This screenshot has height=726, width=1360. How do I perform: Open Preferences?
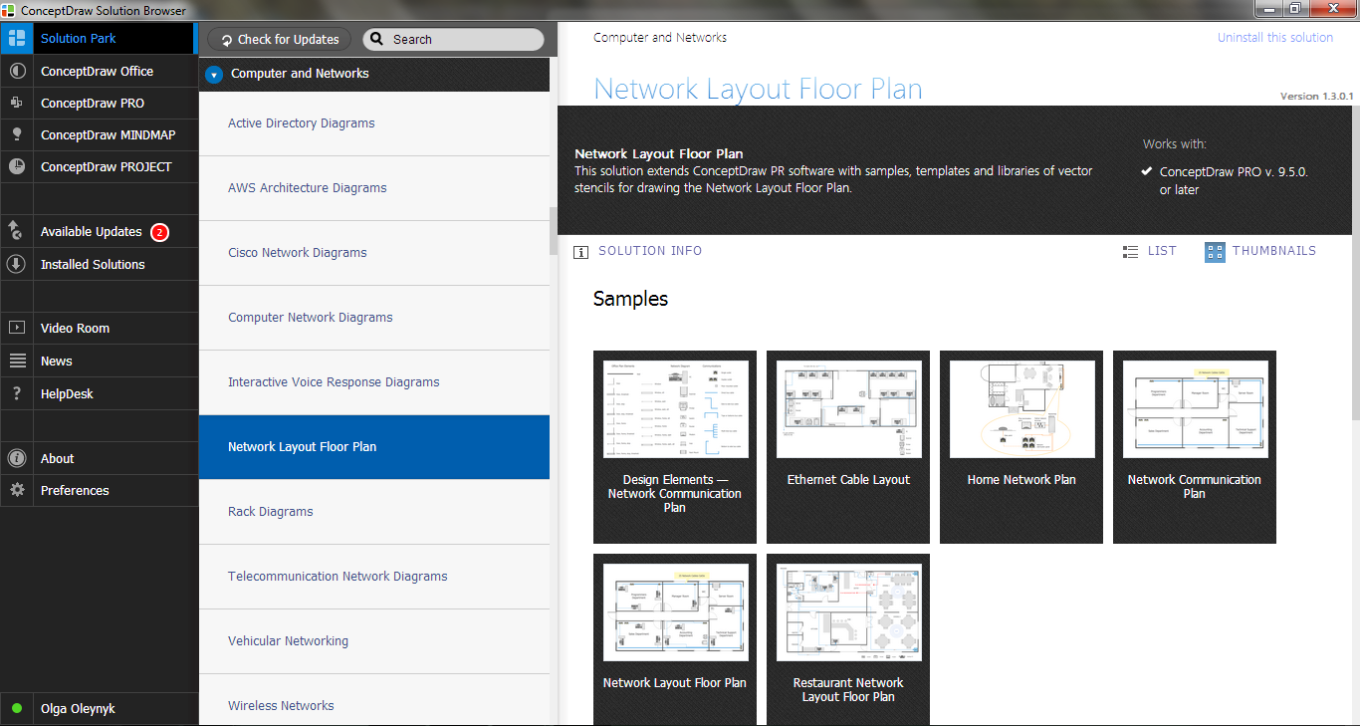tap(75, 491)
